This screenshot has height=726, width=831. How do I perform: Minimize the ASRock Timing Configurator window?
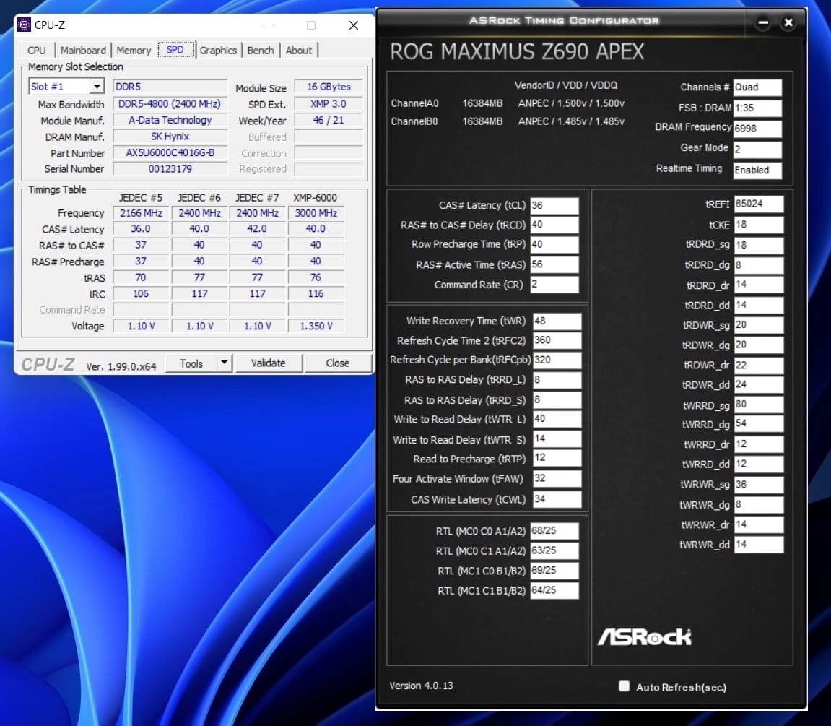click(x=763, y=23)
